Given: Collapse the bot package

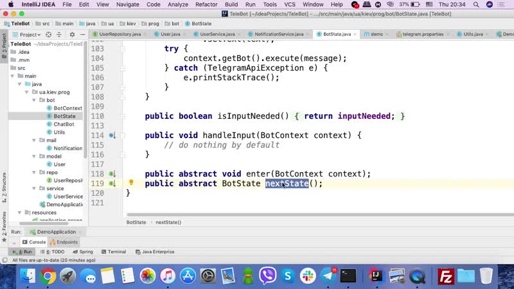Looking at the screenshot, I should (34, 100).
